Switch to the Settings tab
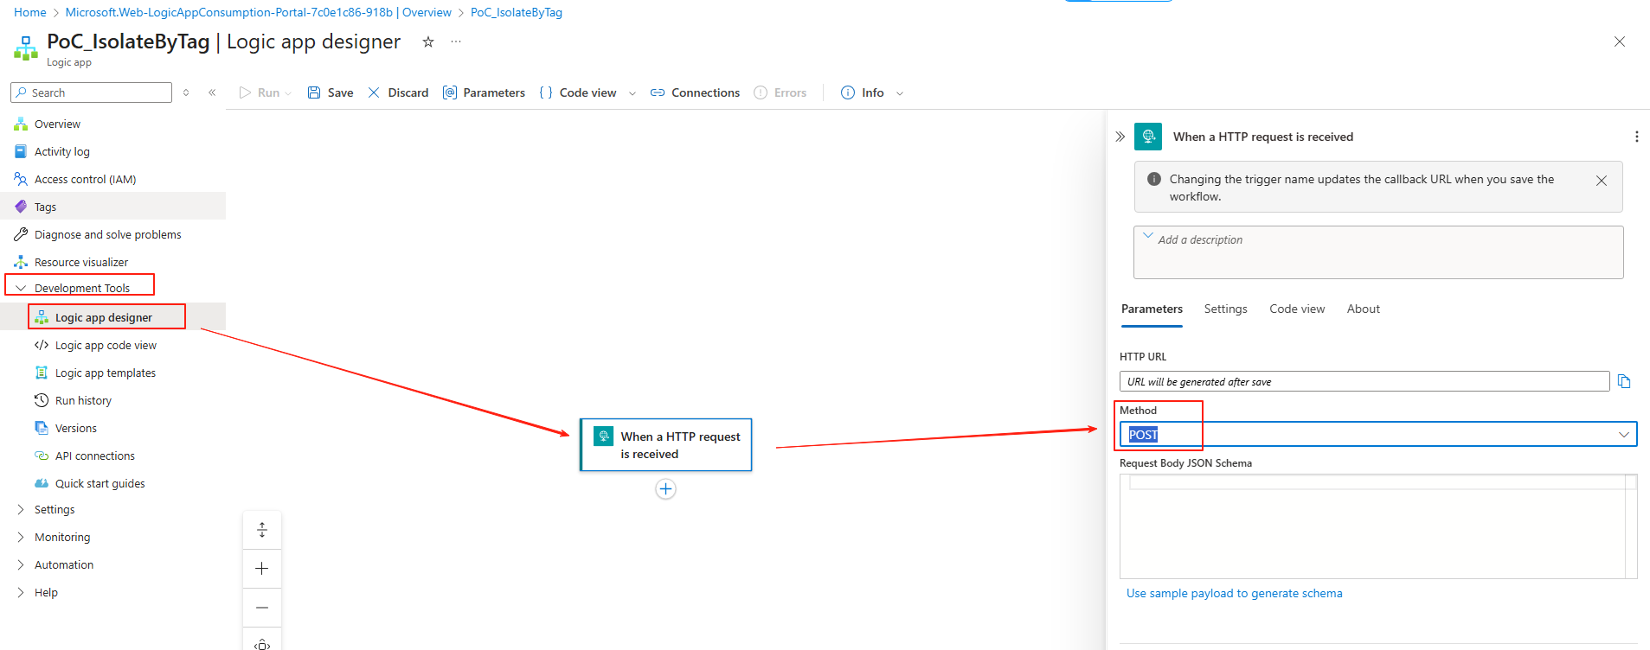 click(1225, 309)
